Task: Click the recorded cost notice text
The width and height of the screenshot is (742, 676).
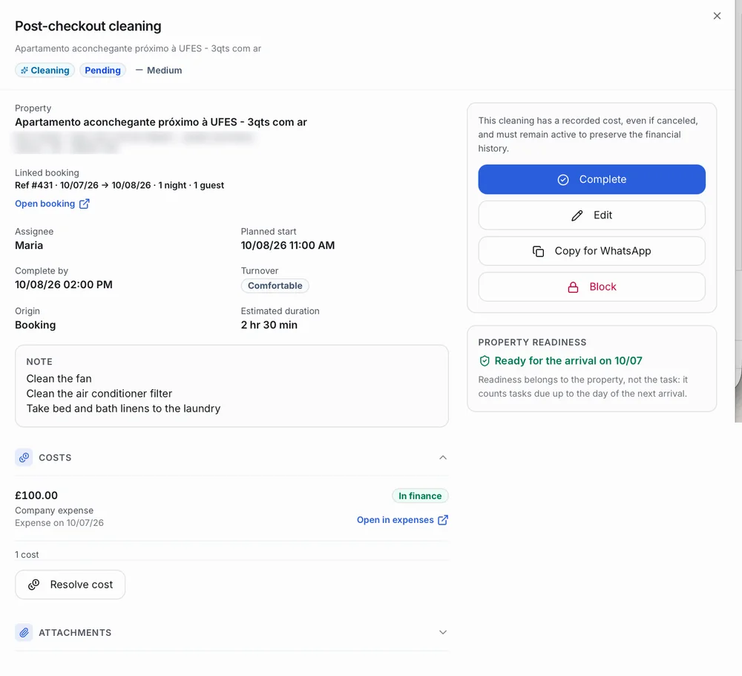Action: point(588,134)
